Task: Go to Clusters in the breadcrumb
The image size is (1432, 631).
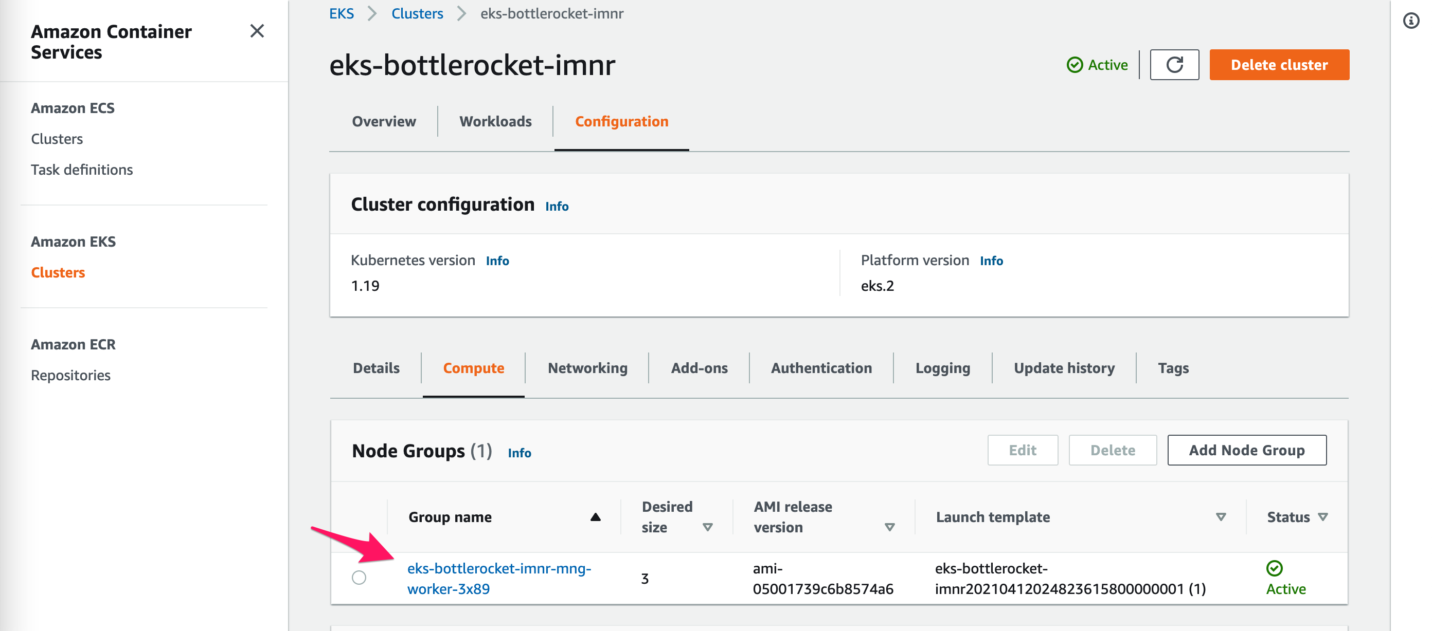Action: pos(417,13)
